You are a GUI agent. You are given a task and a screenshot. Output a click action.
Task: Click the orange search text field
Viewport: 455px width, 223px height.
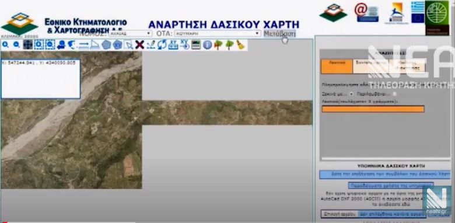pos(373,109)
